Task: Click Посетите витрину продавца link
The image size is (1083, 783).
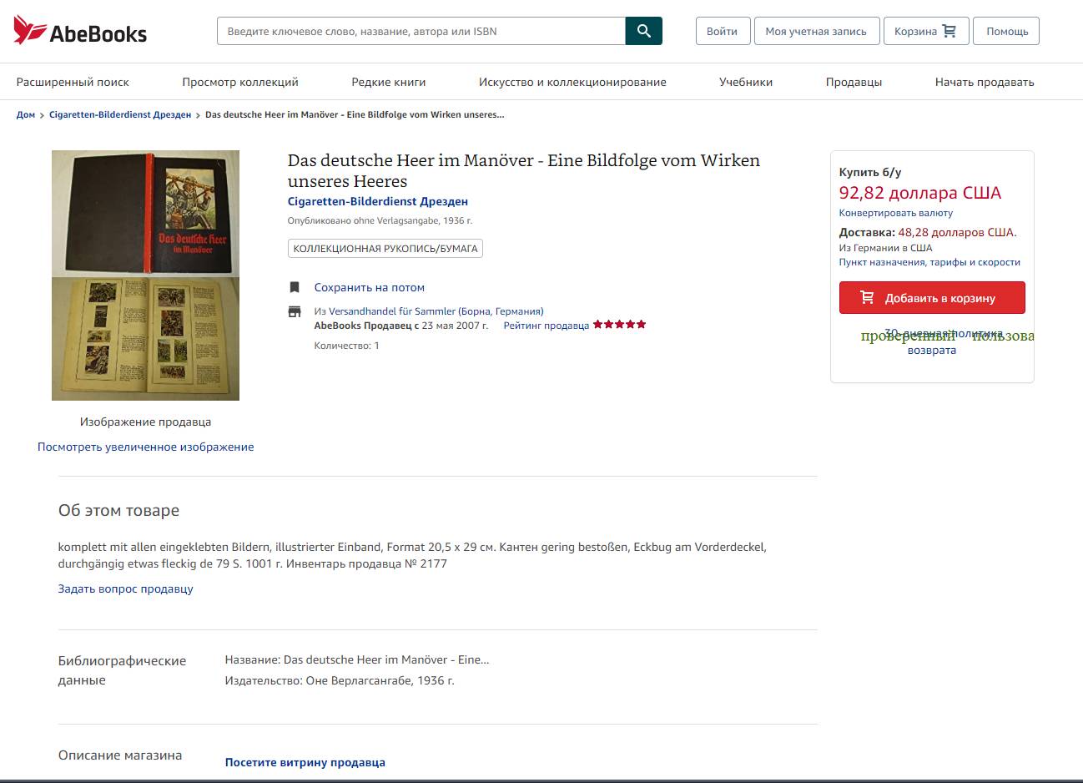Action: coord(305,762)
